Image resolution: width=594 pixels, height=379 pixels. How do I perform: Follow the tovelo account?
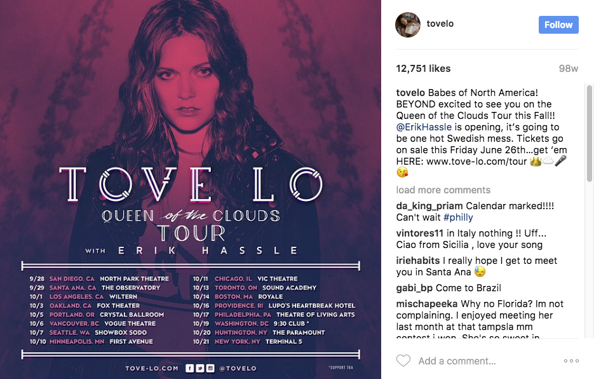coord(558,25)
